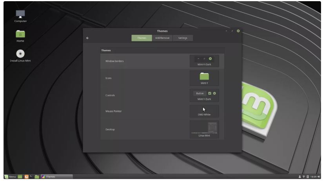Screen dimensions: 323x181
Task: Switch to the Add/Remove tab
Action: (x=162, y=38)
